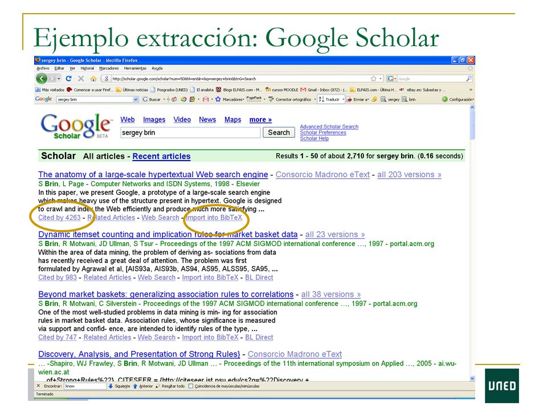Open the Últimas noticias feed bookmark
The height and width of the screenshot is (410, 547).
click(x=132, y=89)
